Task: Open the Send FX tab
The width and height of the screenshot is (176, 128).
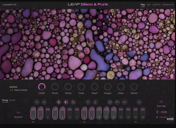Action: click(156, 5)
